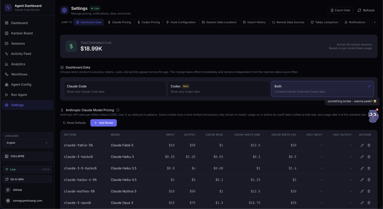The height and width of the screenshot is (209, 383).
Task: Delete the claude-3-opus% row
Action: point(369,203)
